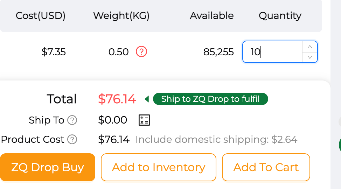Click the green arrow beside the total

click(147, 99)
